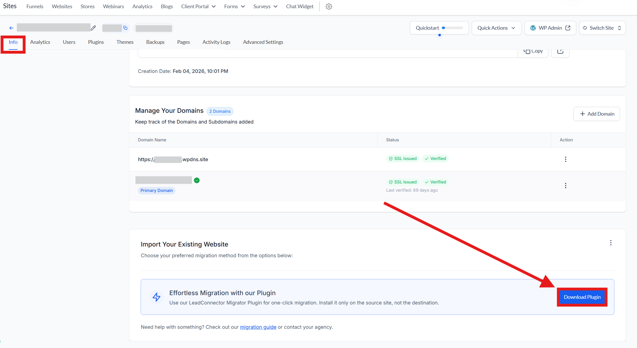The height and width of the screenshot is (348, 637).
Task: Open the Switch Site selector
Action: (x=602, y=28)
